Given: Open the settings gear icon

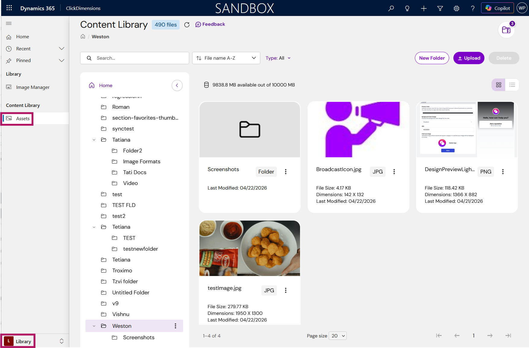Looking at the screenshot, I should 456,8.
